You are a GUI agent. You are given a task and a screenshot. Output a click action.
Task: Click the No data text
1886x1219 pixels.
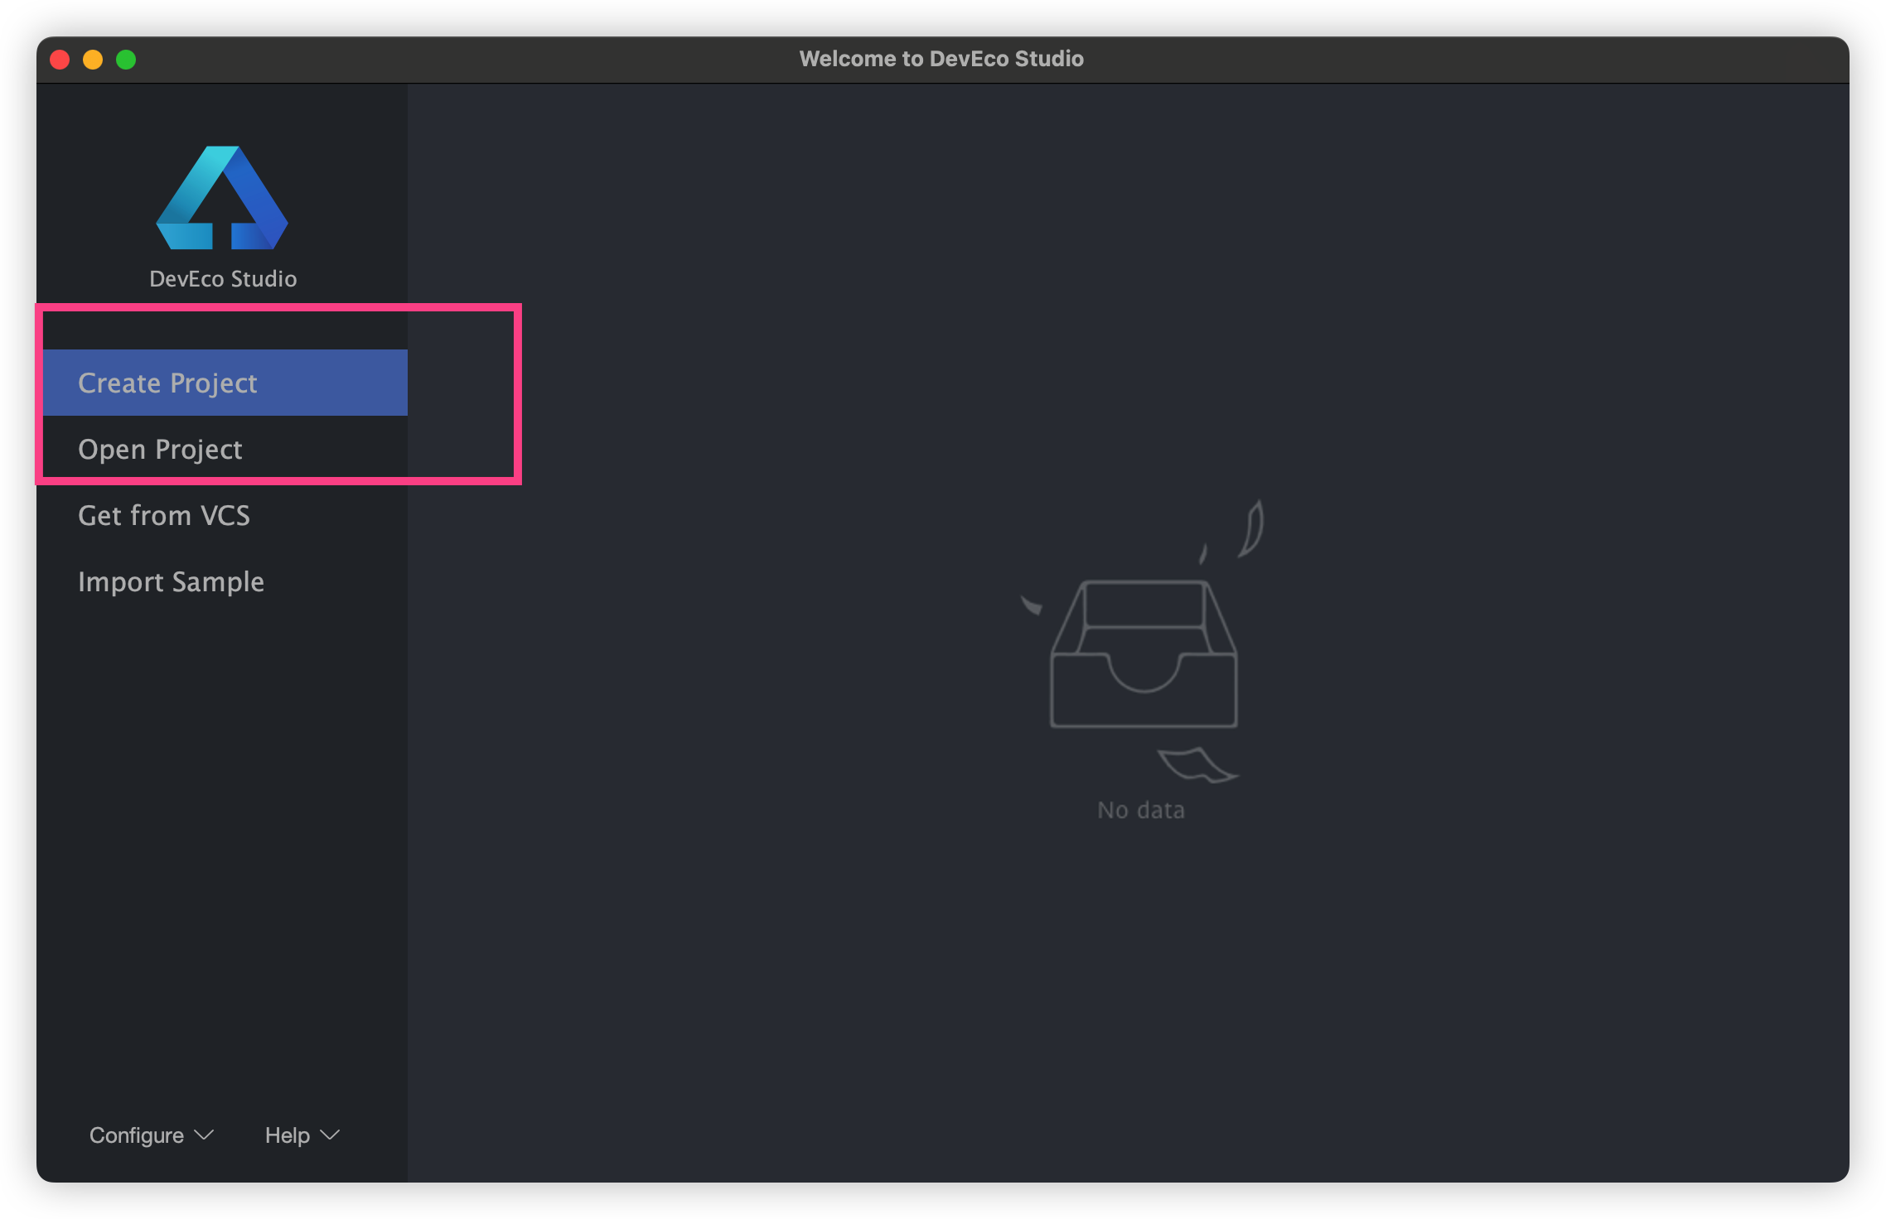[1141, 810]
